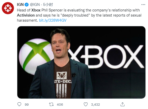The height and width of the screenshot is (109, 148).
Task: Open the three-dot more options menu
Action: [x=143, y=5]
